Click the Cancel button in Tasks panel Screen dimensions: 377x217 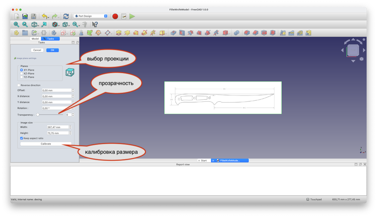click(x=37, y=50)
